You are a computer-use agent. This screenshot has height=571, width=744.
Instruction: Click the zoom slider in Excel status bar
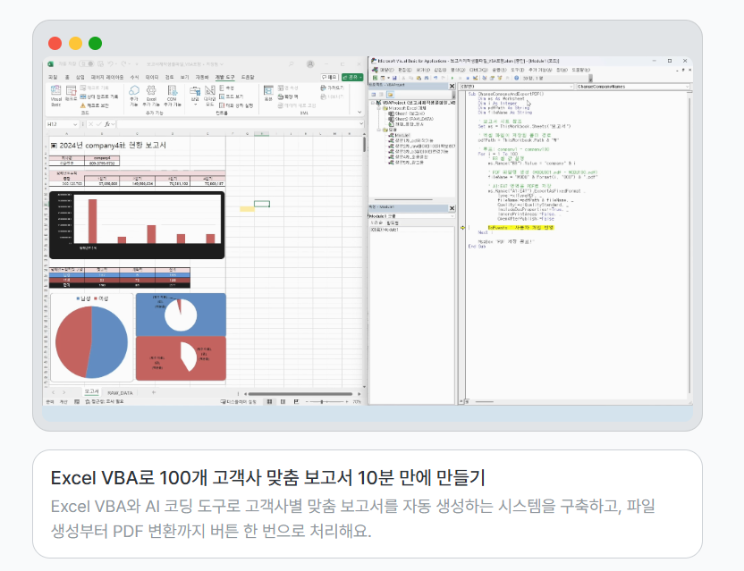(x=322, y=402)
